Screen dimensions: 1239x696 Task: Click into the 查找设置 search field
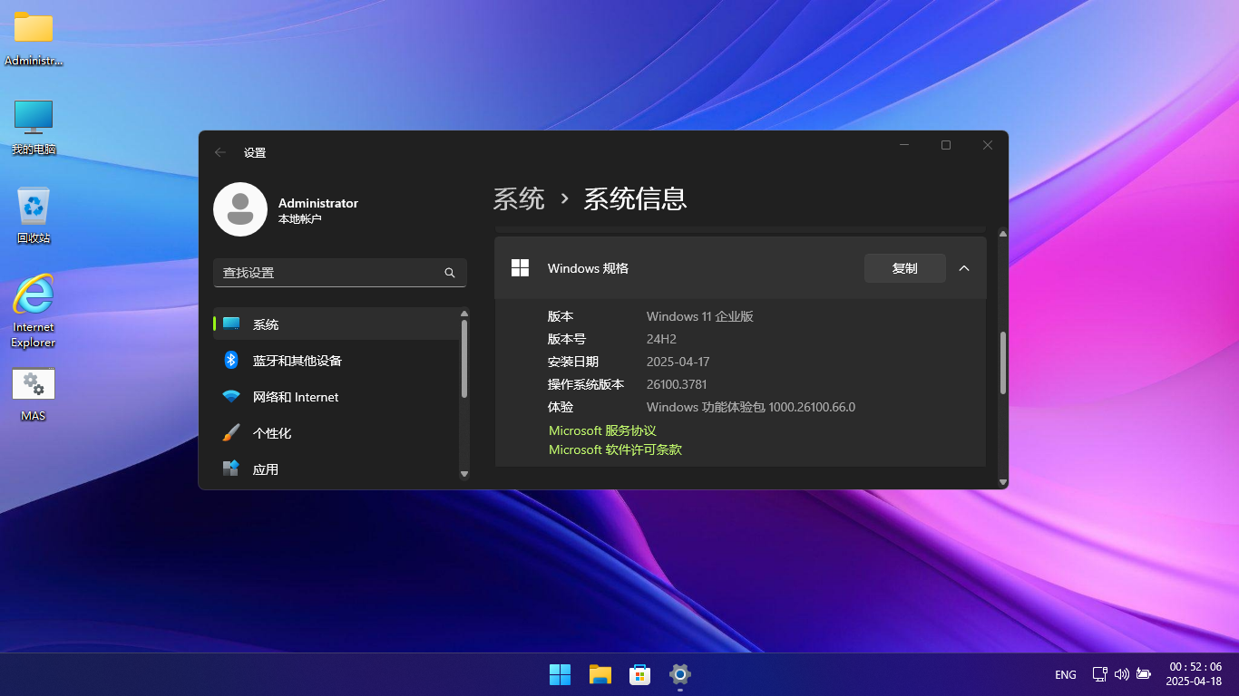(340, 273)
